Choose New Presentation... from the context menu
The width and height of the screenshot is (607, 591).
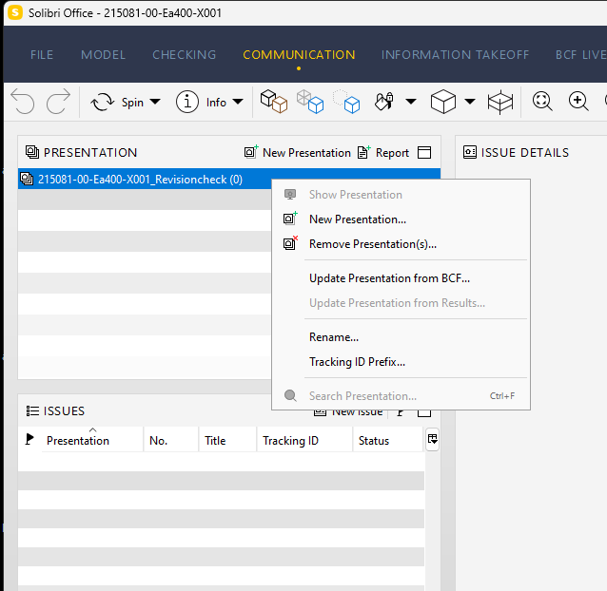click(401, 219)
